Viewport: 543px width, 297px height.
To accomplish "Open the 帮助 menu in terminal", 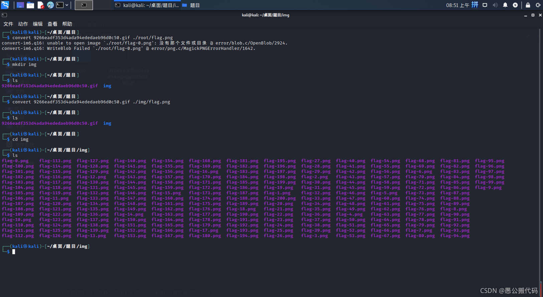I will click(67, 24).
